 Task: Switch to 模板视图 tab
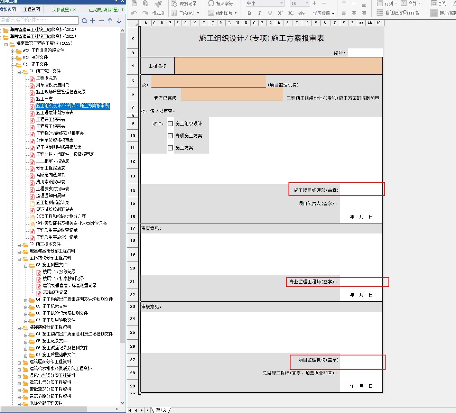point(8,9)
